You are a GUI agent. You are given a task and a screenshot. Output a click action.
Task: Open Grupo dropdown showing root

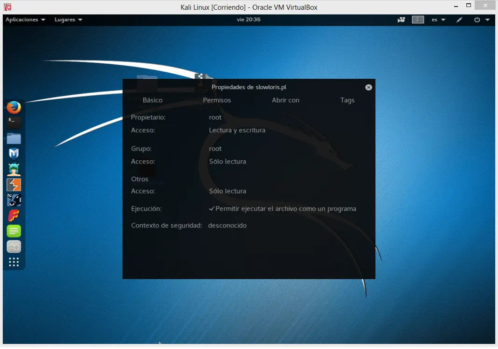[x=215, y=149]
